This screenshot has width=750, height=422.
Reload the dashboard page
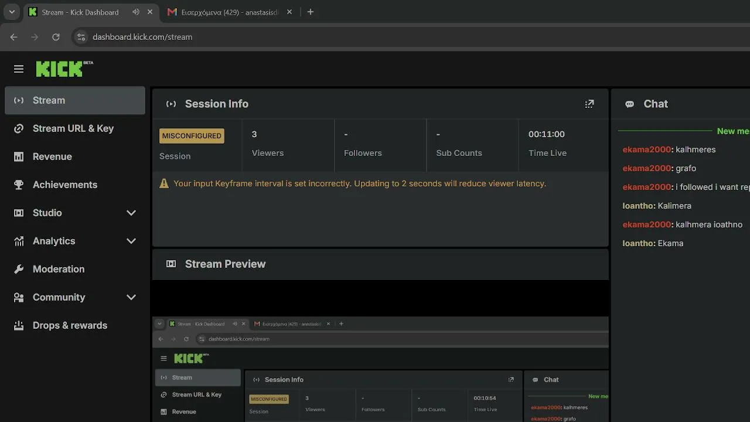pos(56,37)
